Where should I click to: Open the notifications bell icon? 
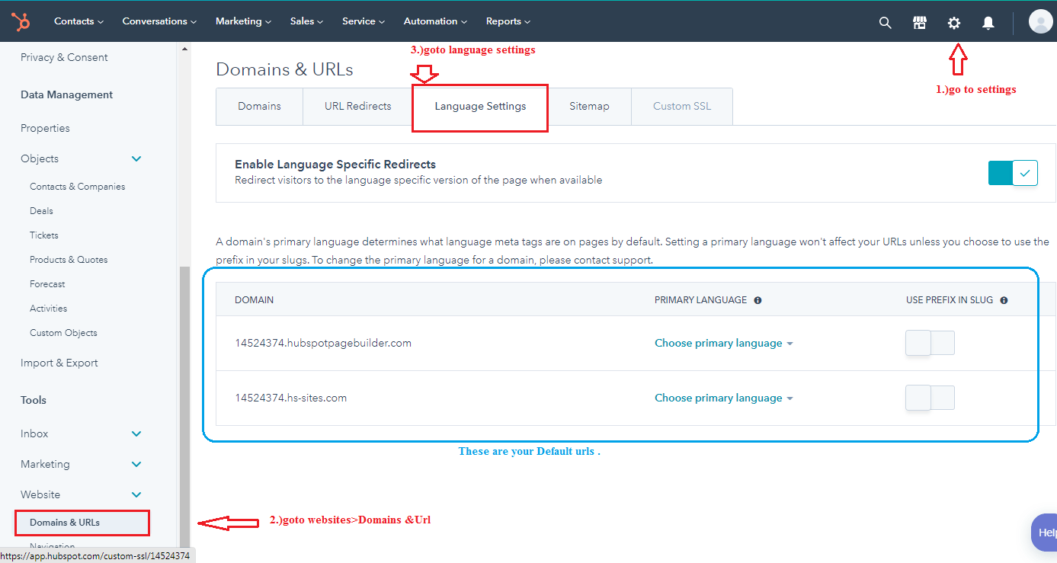988,23
